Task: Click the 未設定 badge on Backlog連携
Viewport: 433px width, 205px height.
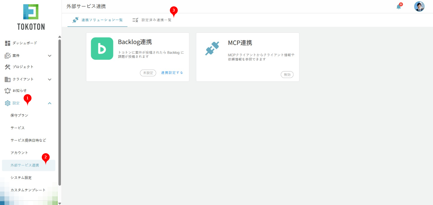Action: [148, 73]
